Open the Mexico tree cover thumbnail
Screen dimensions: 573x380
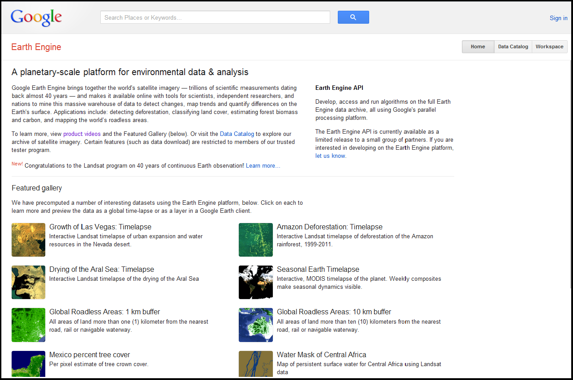(28, 364)
